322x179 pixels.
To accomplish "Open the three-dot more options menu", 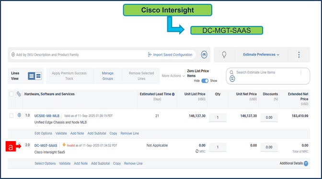I will tap(299, 55).
